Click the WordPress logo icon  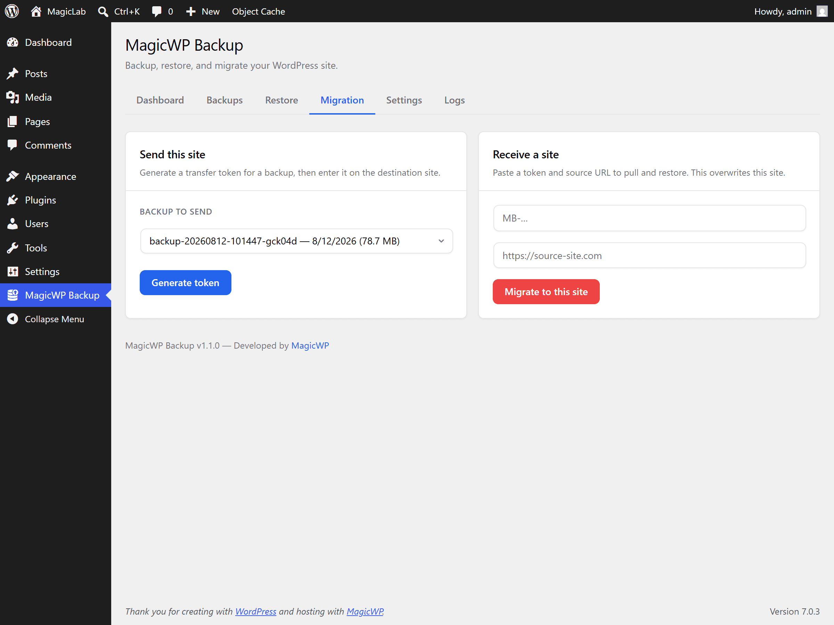click(x=12, y=11)
